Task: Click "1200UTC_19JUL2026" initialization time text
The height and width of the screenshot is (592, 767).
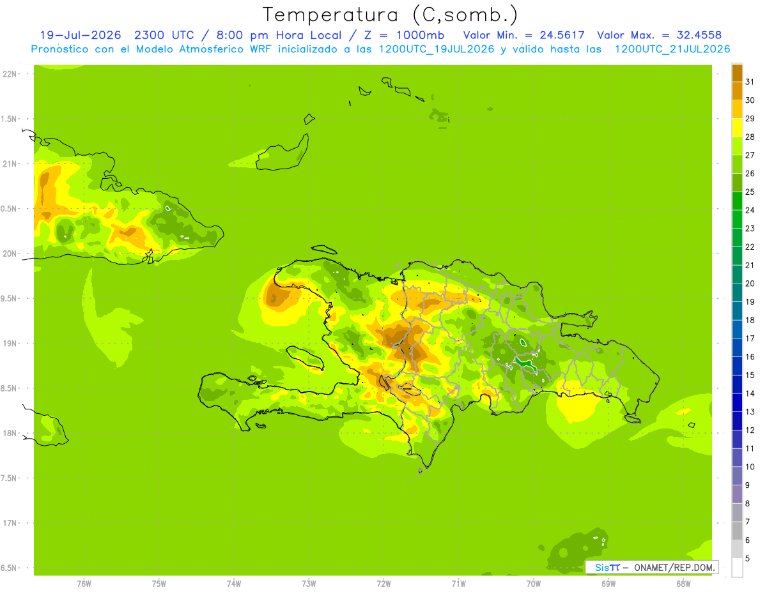Action: [x=435, y=49]
